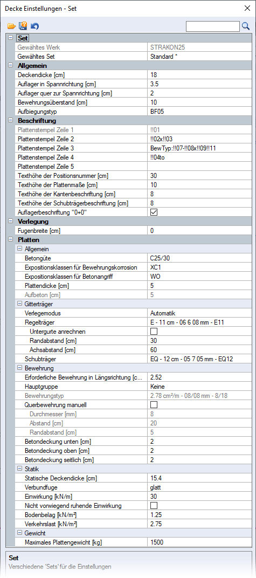Edit Bodenbelag value 1.25
256x578 pixels.
point(198,514)
